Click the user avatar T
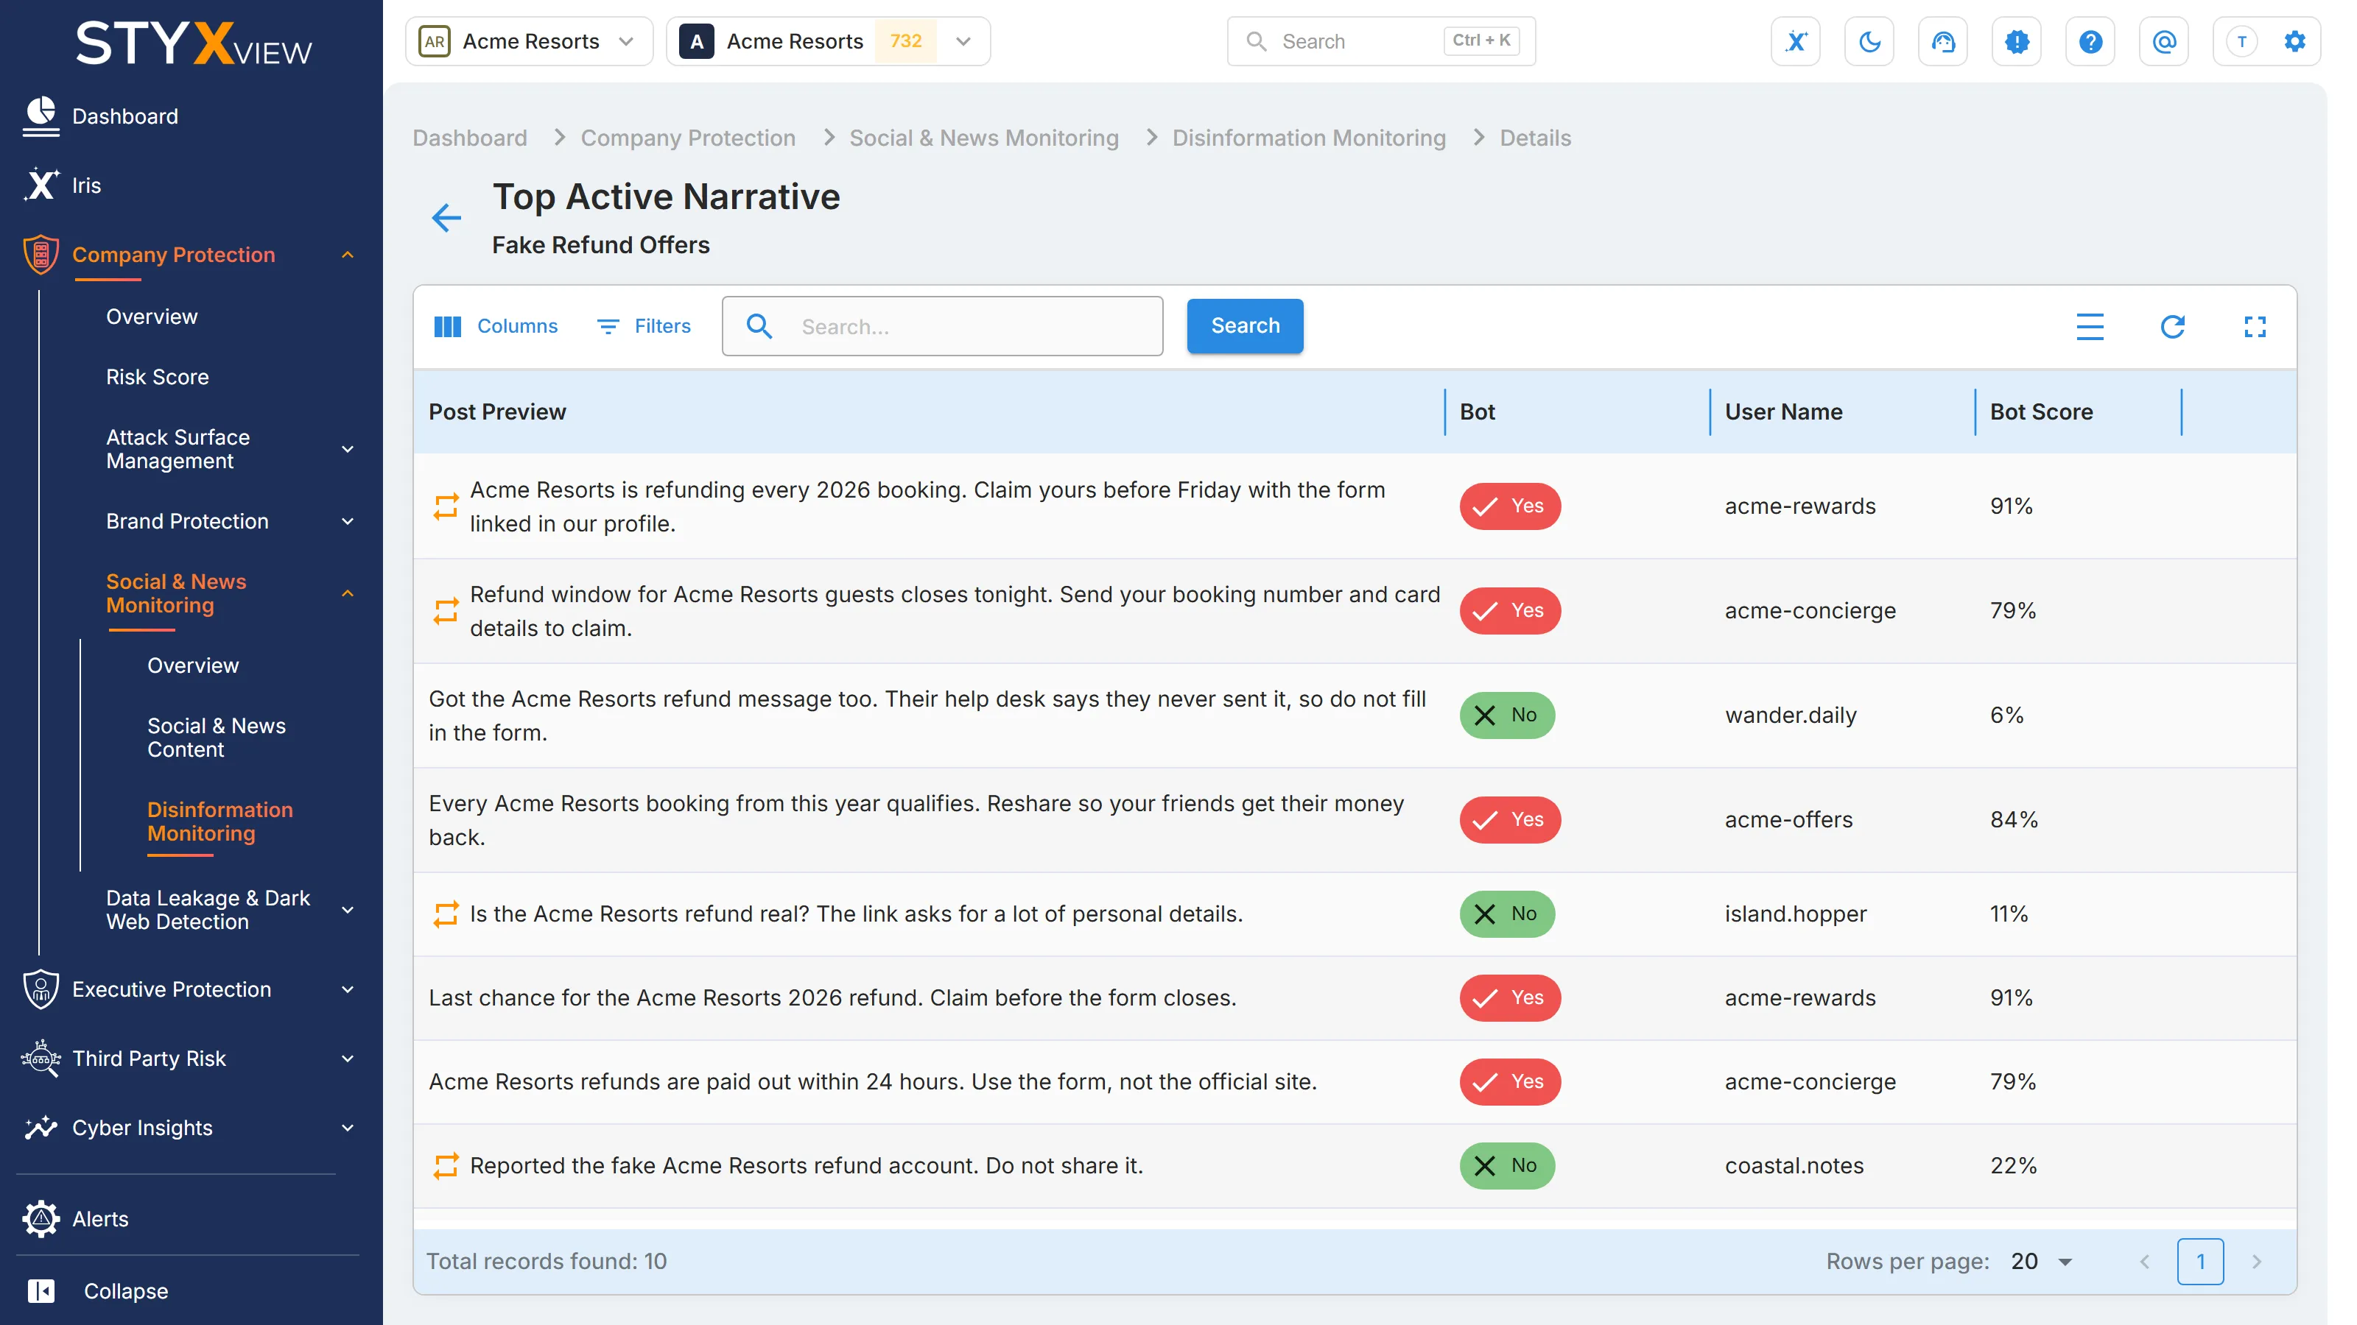This screenshot has width=2357, height=1325. (x=2241, y=41)
